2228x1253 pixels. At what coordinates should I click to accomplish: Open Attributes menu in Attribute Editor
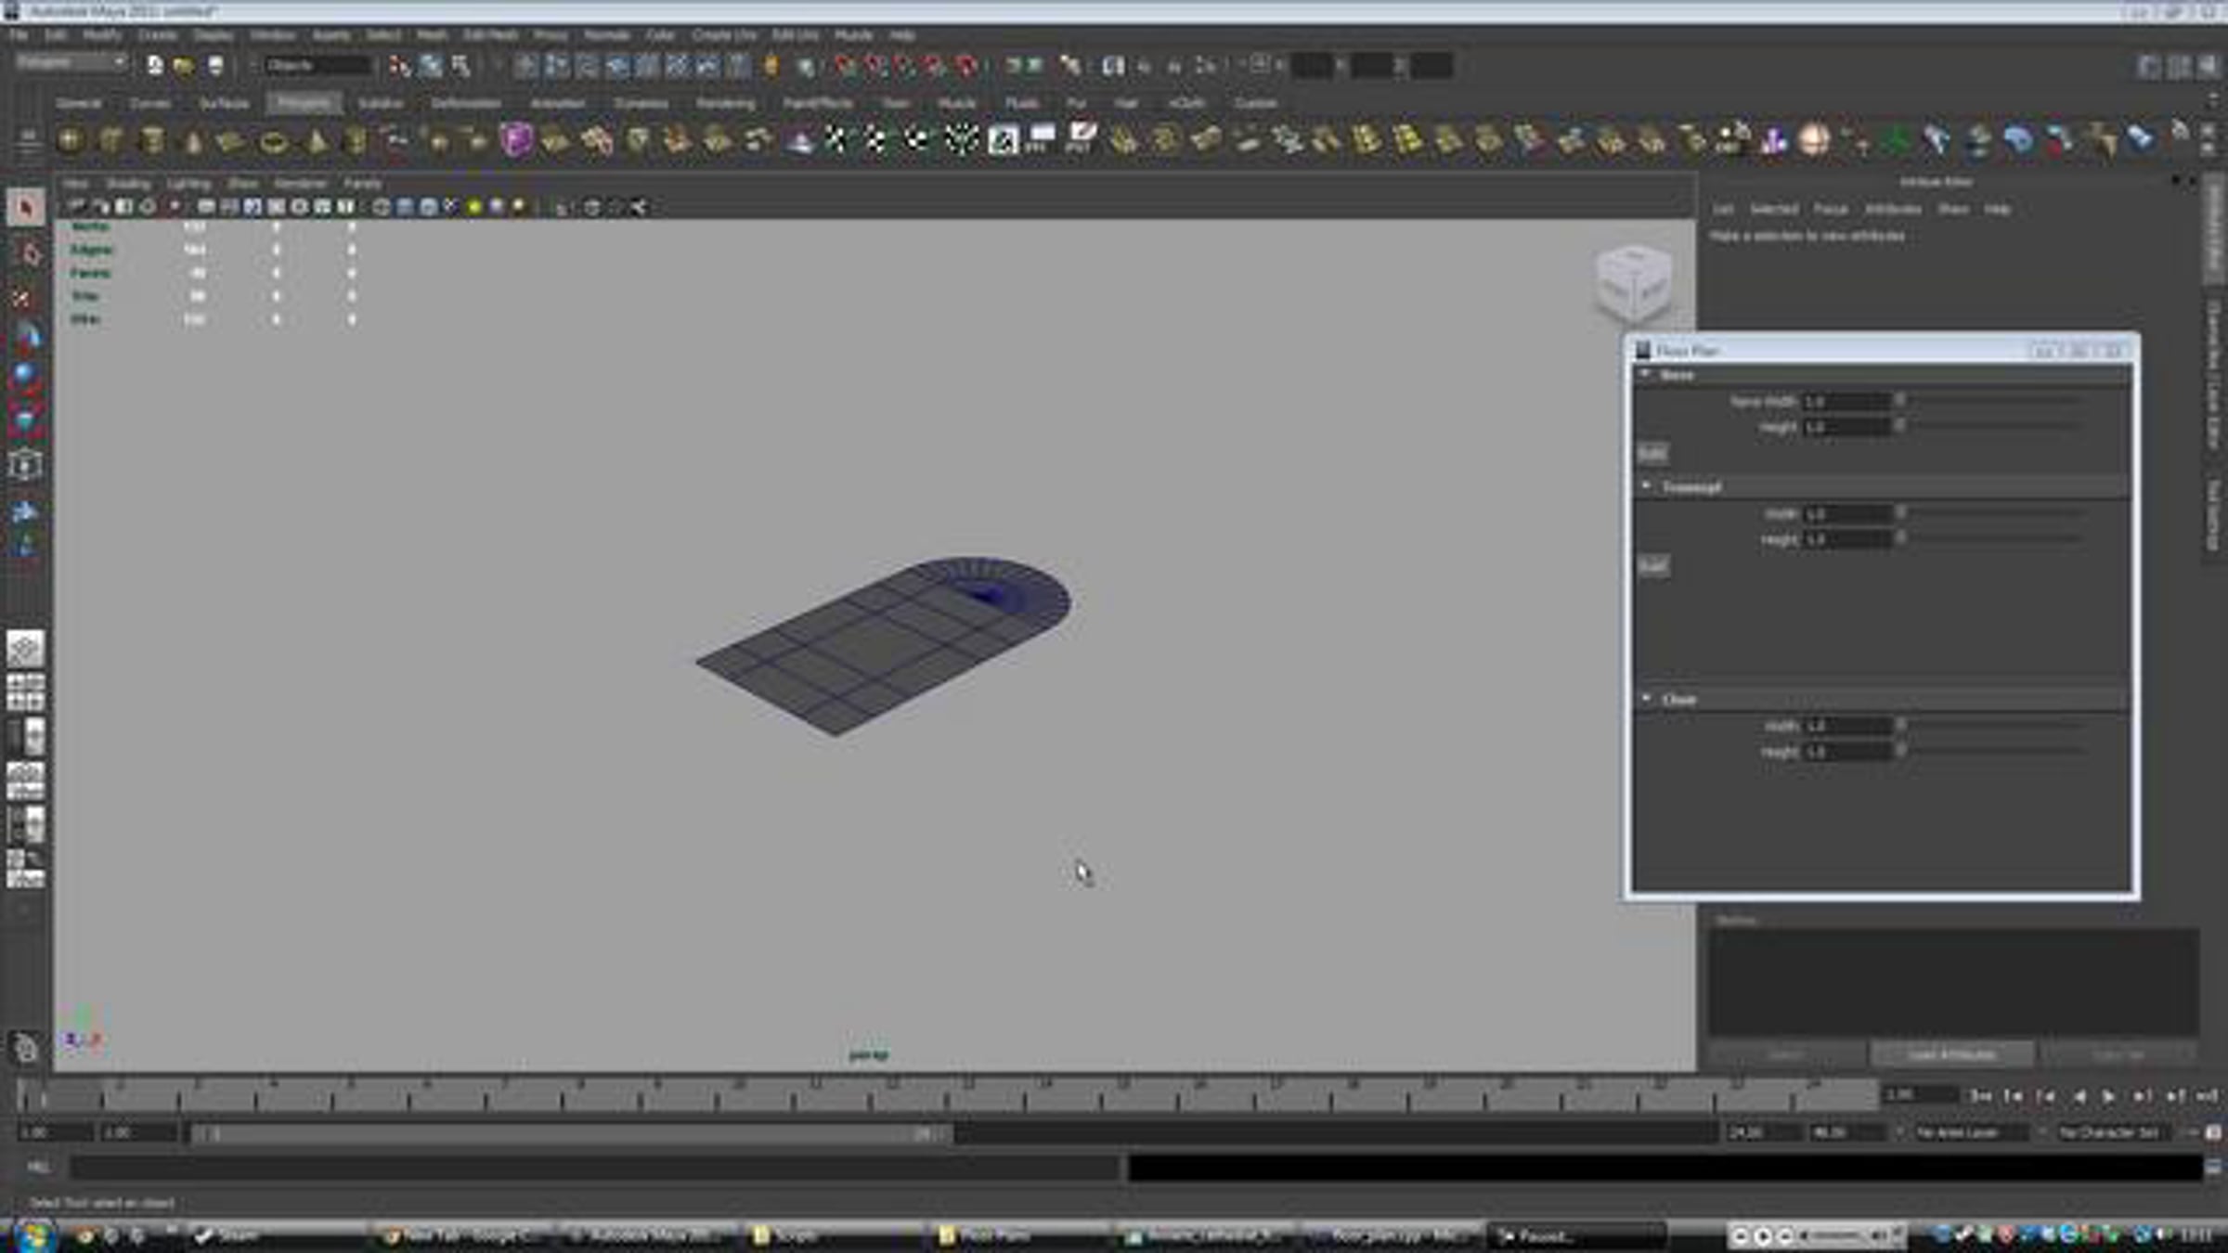(x=1893, y=209)
